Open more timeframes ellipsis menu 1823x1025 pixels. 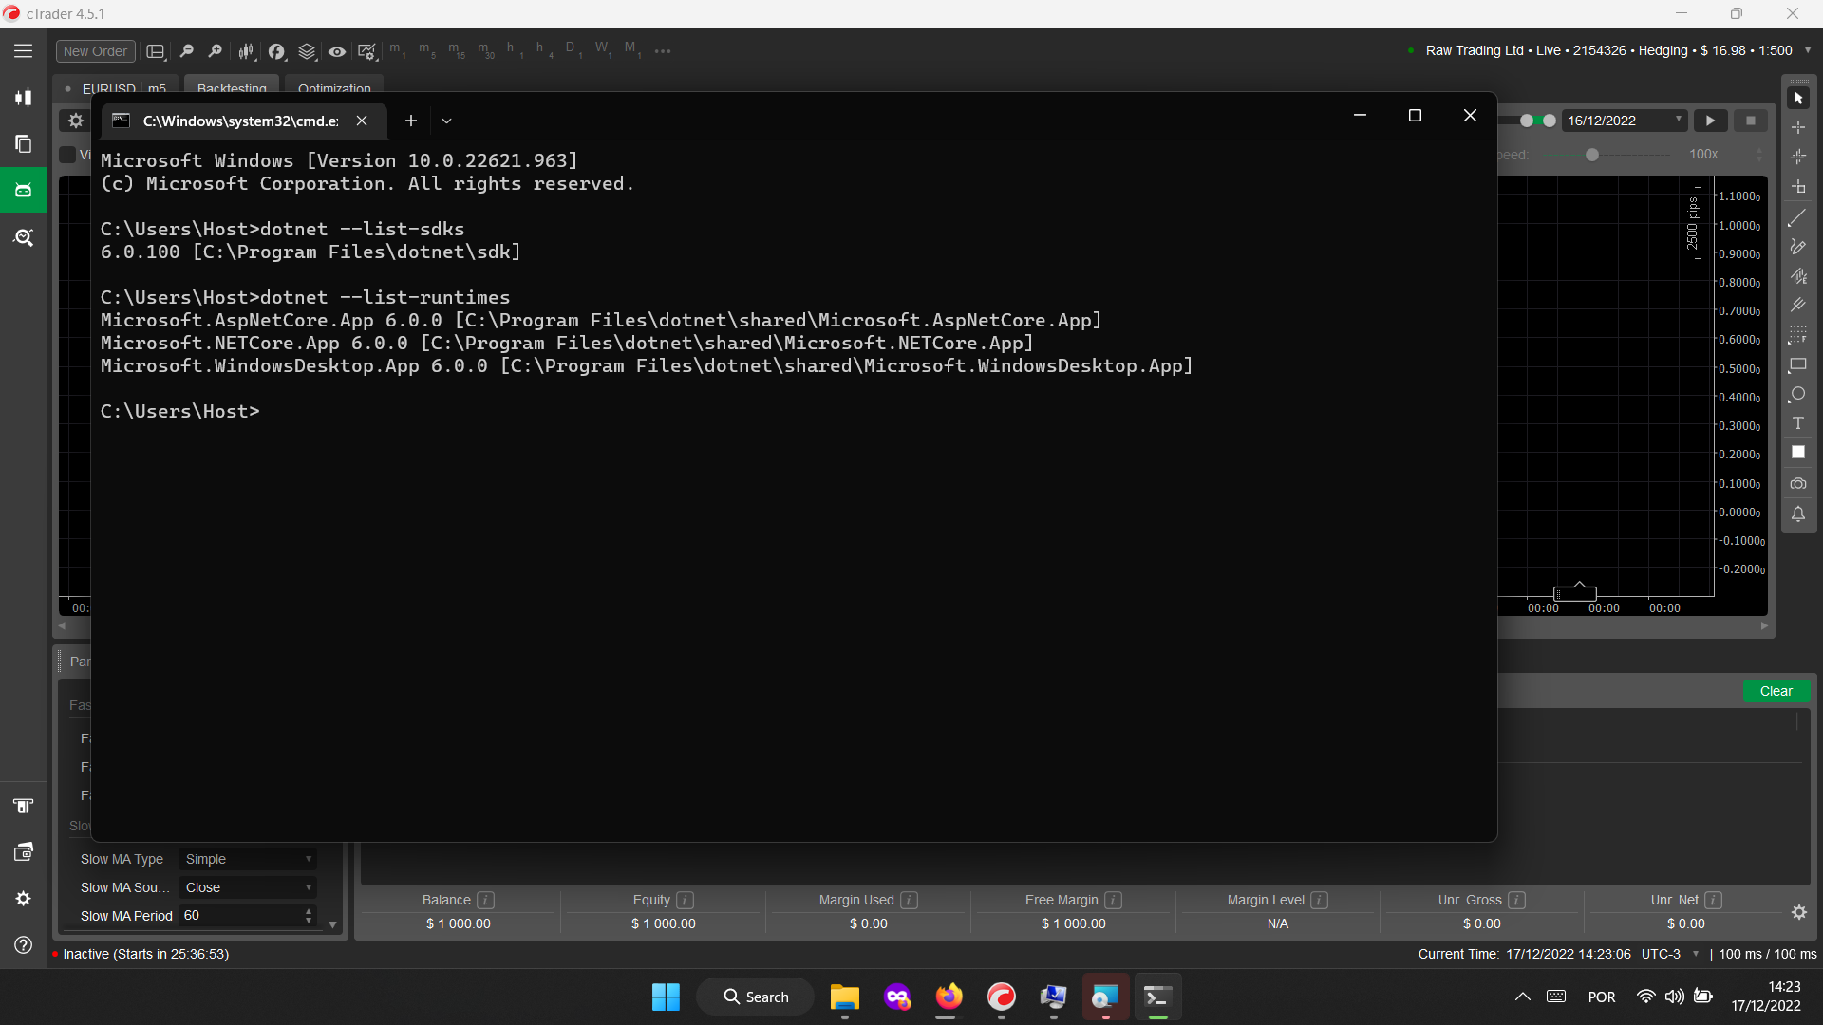click(663, 51)
